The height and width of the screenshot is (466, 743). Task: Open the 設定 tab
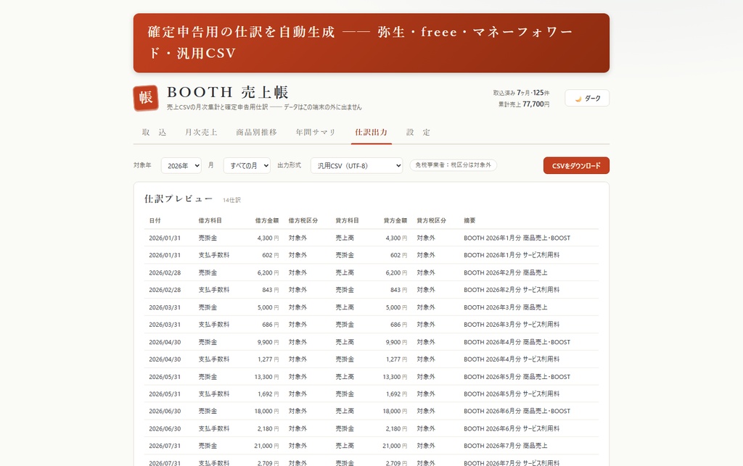pyautogui.click(x=418, y=133)
